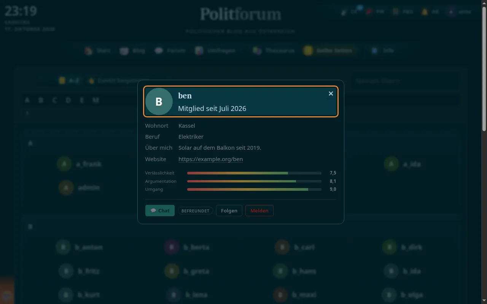The height and width of the screenshot is (304, 487).
Task: Follow ben with the Folgen button
Action: 229,211
